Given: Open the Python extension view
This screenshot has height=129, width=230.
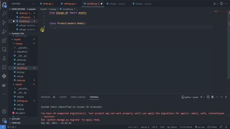Looking at the screenshot, I should coord(4,76).
